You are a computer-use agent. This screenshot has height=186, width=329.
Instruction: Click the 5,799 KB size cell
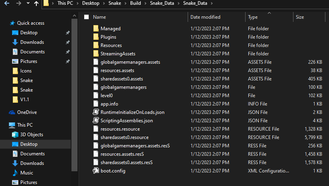[313, 137]
